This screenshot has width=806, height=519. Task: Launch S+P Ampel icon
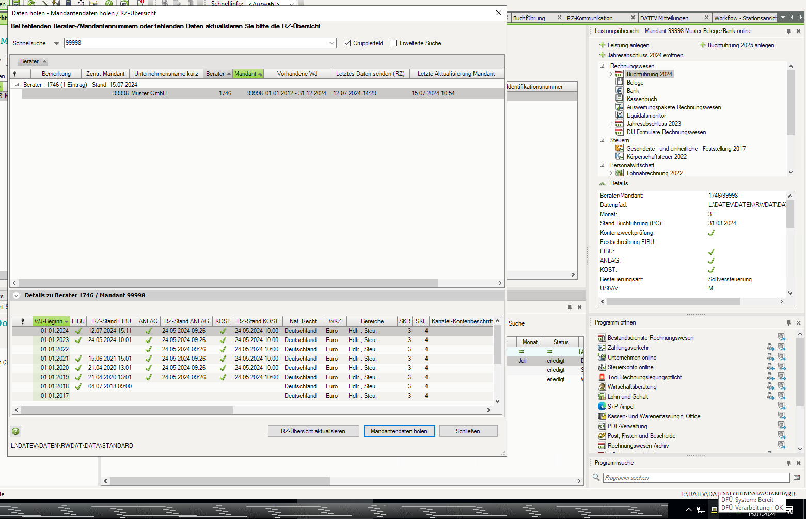coord(602,407)
